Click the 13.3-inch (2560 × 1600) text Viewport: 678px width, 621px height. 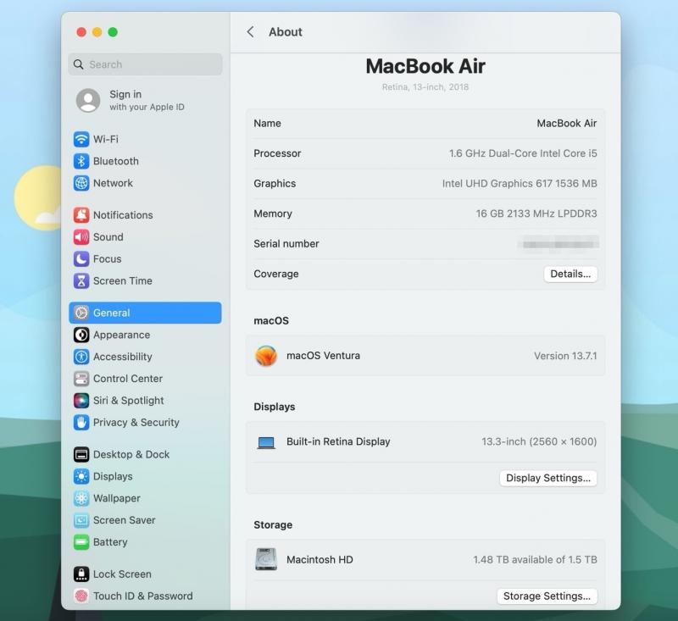[x=539, y=441]
